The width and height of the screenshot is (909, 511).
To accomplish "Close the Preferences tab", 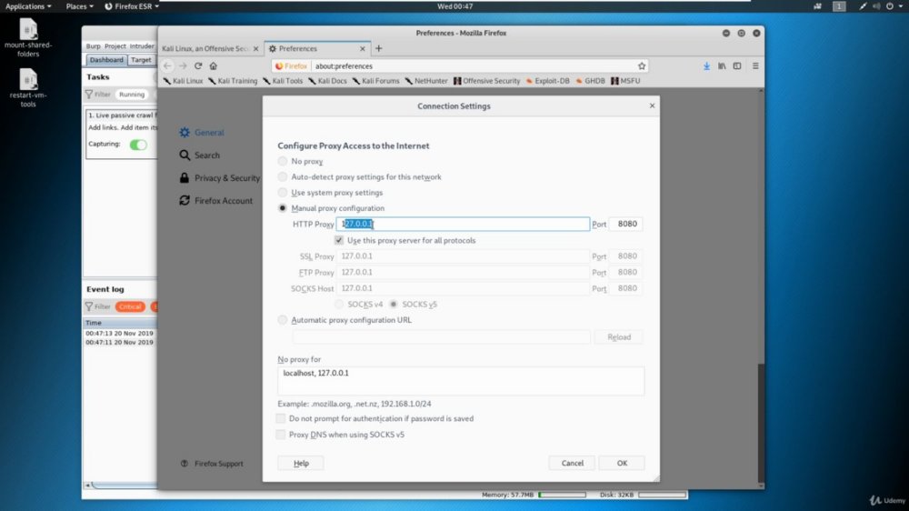I will pos(363,49).
